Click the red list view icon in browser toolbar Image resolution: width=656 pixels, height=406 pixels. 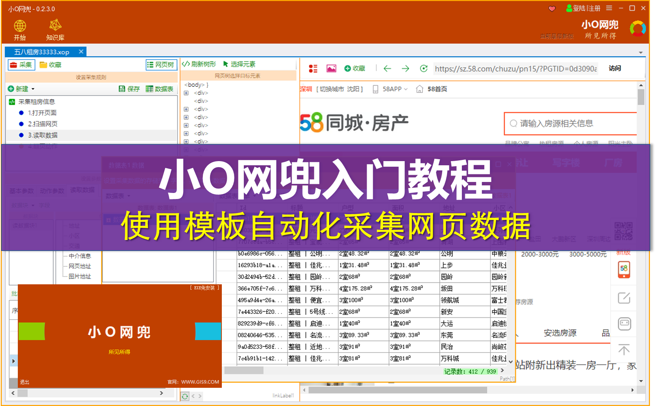tap(313, 69)
